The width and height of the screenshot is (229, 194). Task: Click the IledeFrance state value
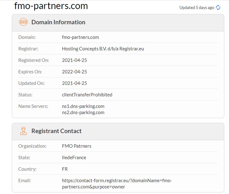[x=74, y=158]
